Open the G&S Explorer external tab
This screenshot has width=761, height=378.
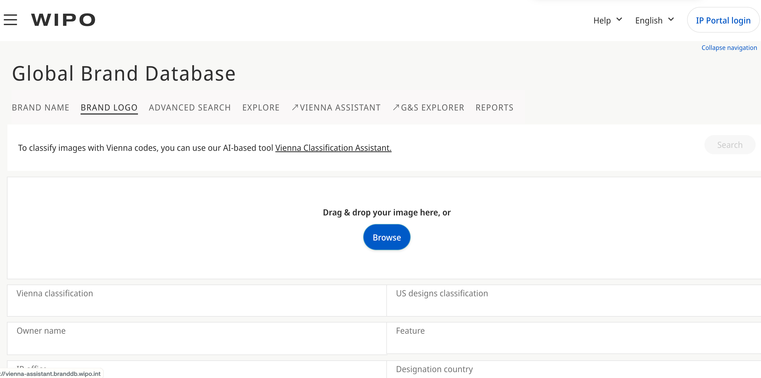[x=428, y=108]
